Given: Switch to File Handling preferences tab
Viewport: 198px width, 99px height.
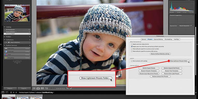Looking at the screenshot, I should [168, 39].
